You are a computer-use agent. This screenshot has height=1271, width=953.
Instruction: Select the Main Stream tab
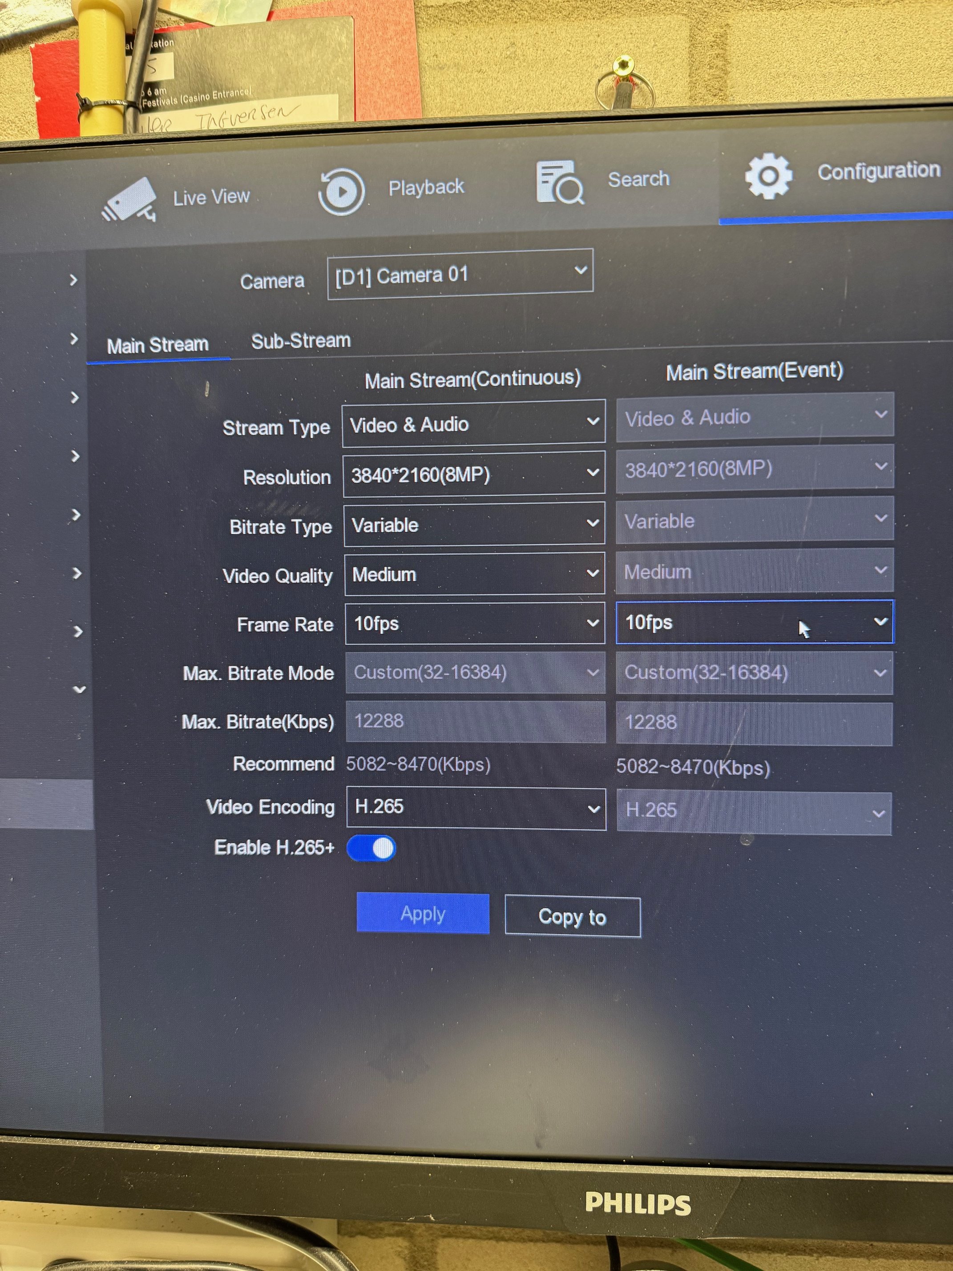[157, 345]
